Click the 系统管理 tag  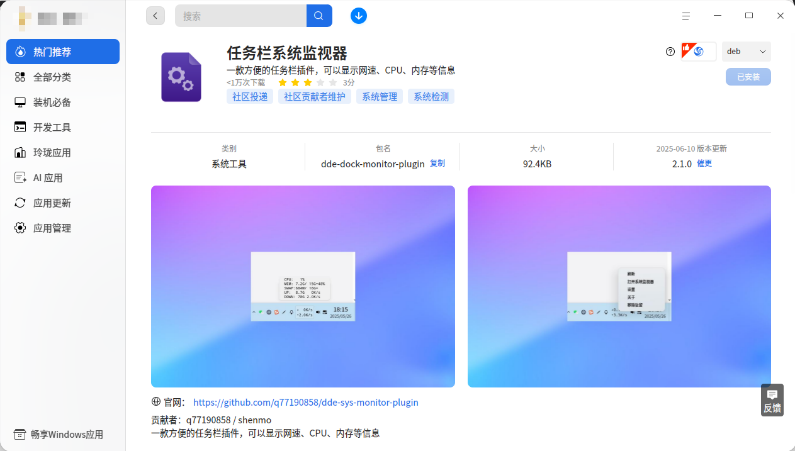pos(380,96)
